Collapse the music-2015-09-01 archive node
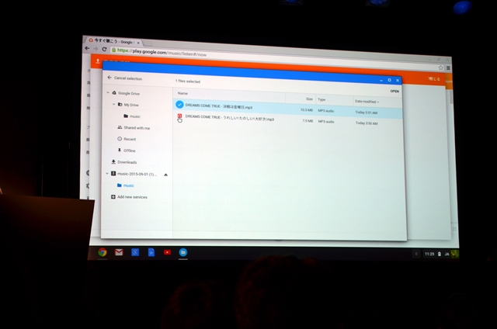The image size is (497, 329). (107, 173)
